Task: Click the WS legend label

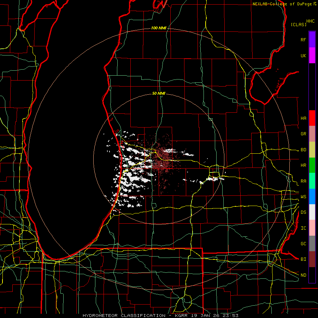Action: [x=304, y=197]
